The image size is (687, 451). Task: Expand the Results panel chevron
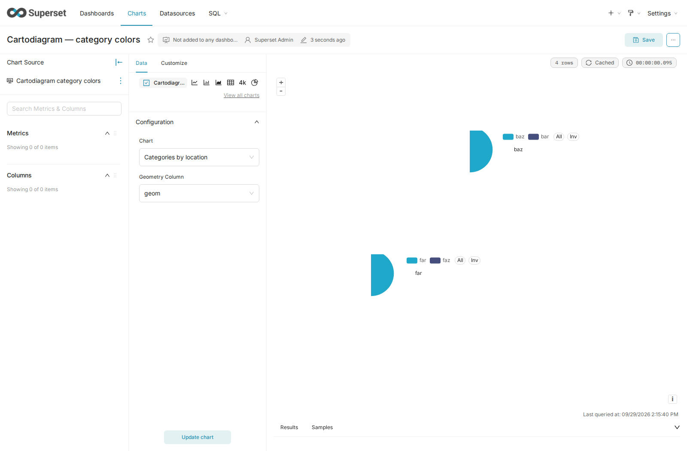pyautogui.click(x=677, y=427)
